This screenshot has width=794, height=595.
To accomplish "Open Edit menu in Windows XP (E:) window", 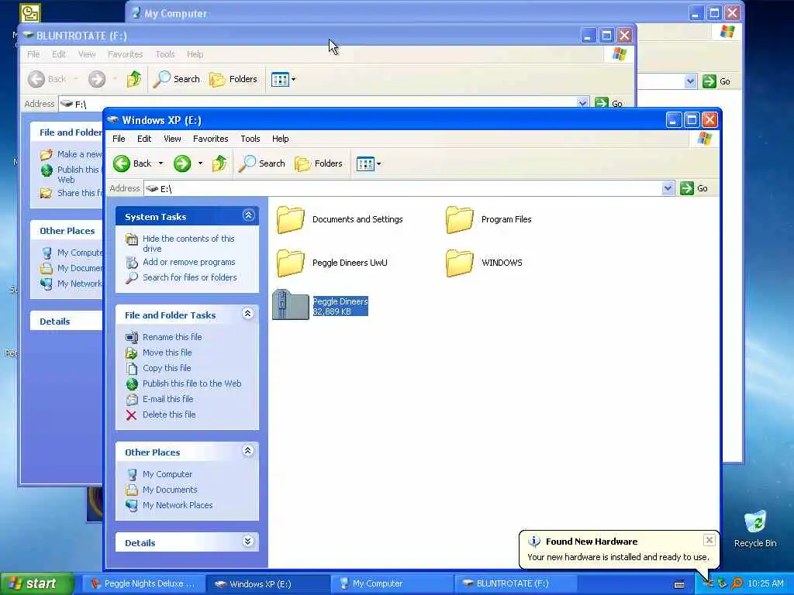I will coord(144,139).
